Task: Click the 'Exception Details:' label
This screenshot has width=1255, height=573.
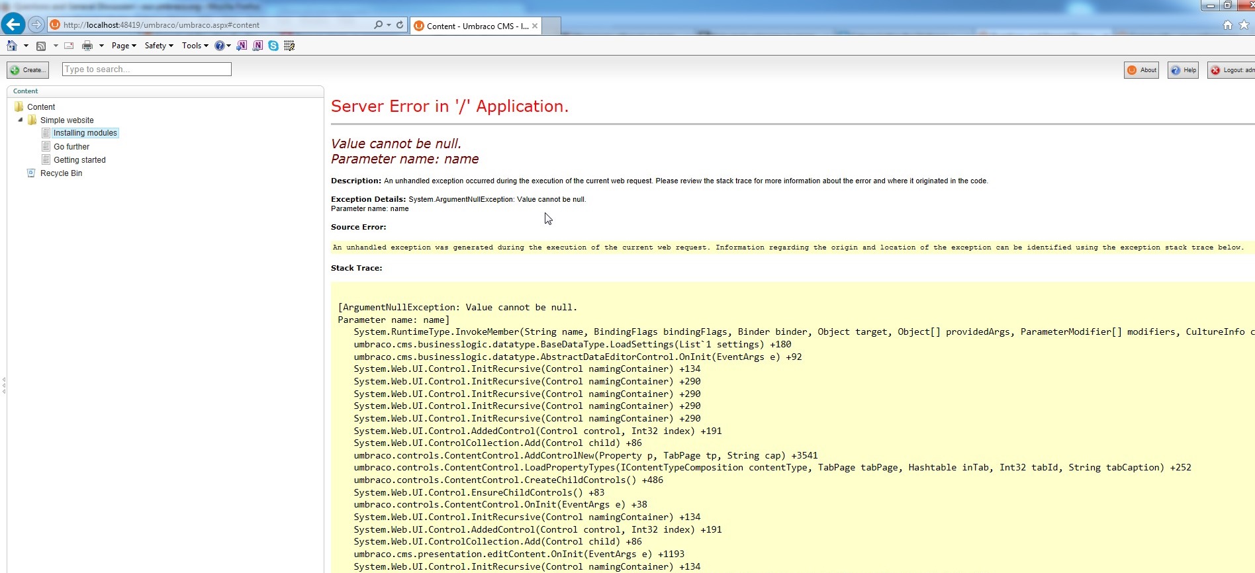Action: [x=368, y=199]
